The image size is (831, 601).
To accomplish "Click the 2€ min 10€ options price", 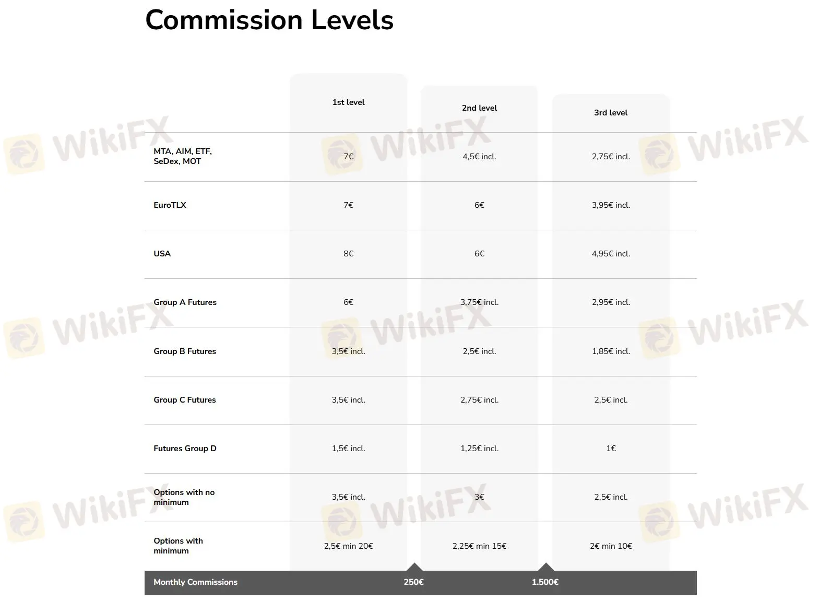I will (611, 546).
